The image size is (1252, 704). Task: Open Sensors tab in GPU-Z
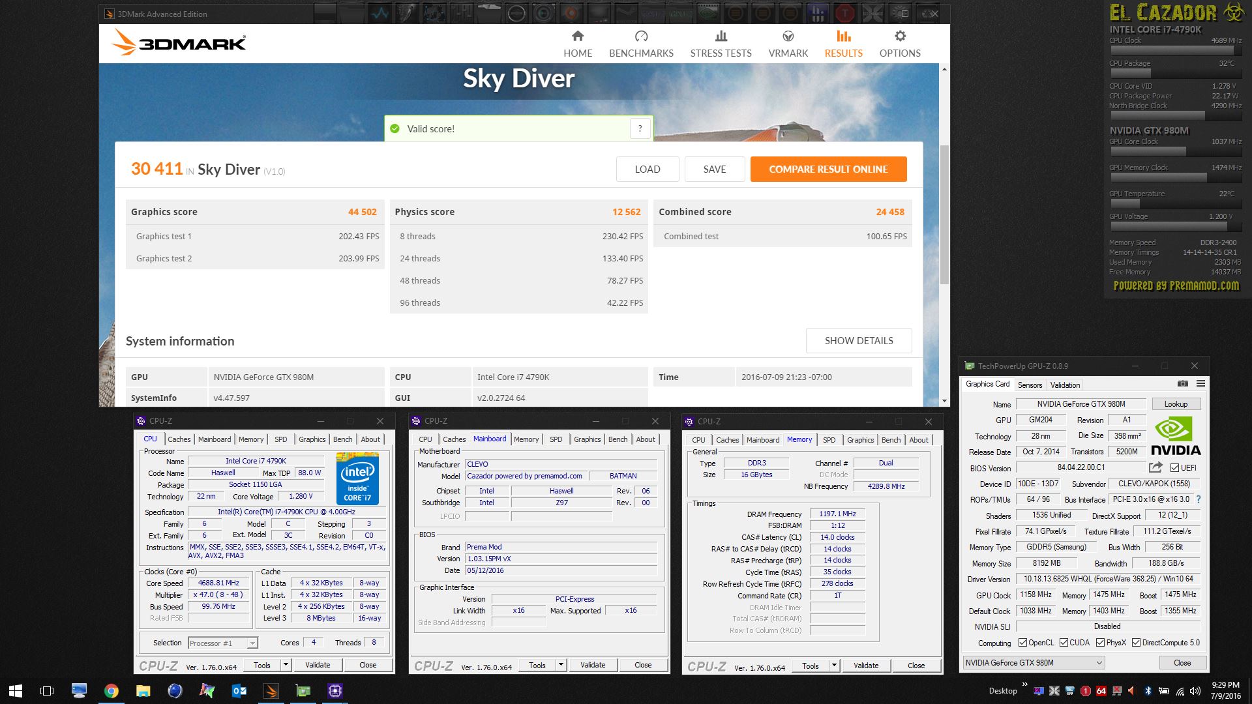click(1030, 385)
